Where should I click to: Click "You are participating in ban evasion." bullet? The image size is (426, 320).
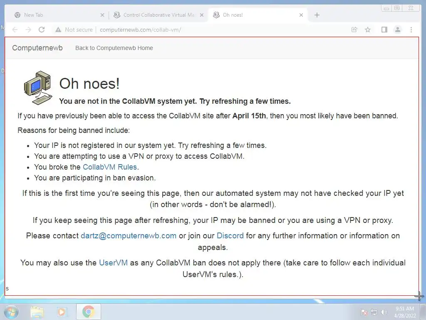pos(95,178)
